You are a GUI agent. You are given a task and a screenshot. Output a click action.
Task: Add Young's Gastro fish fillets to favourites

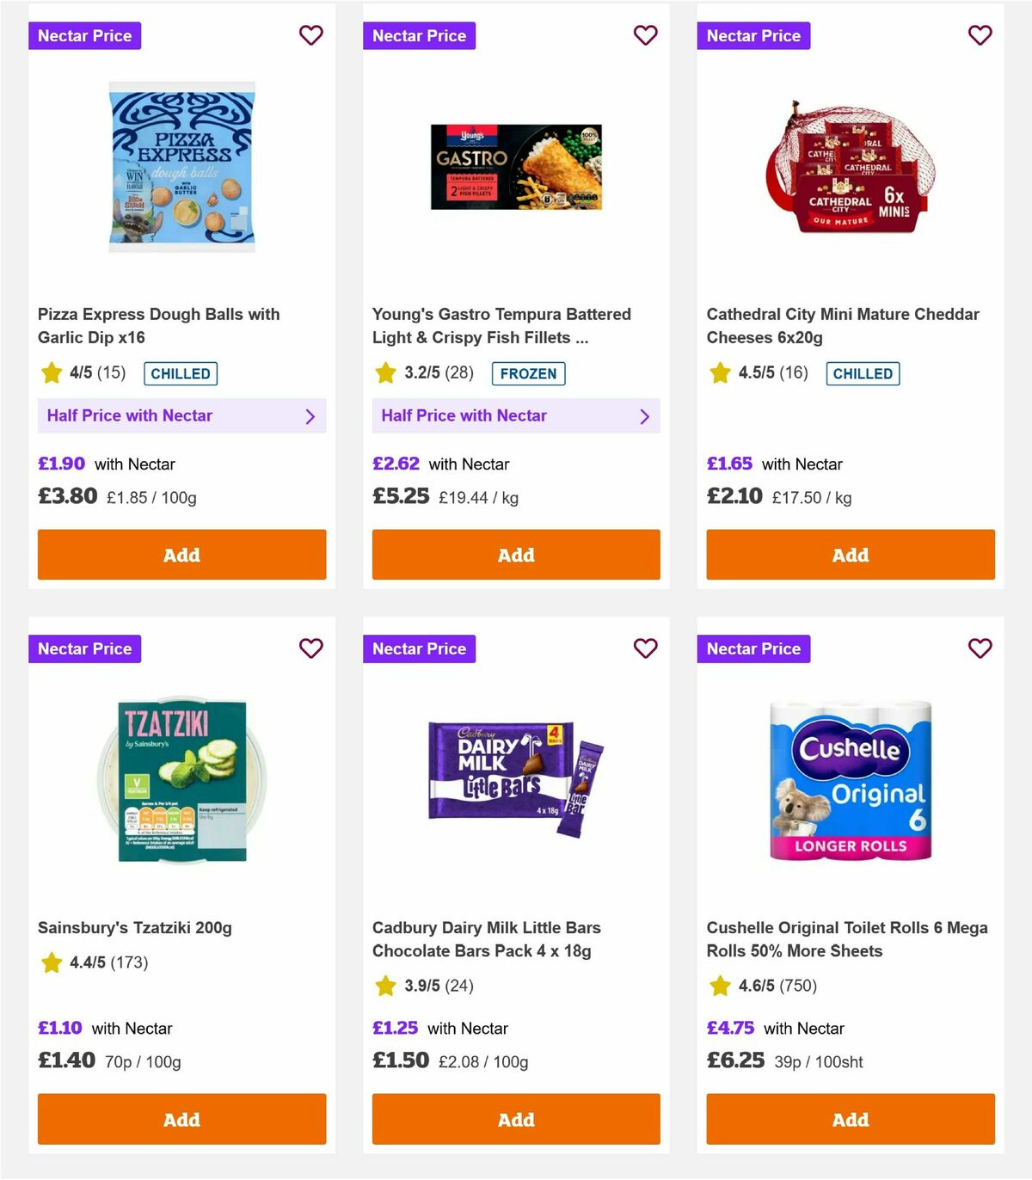(x=645, y=35)
